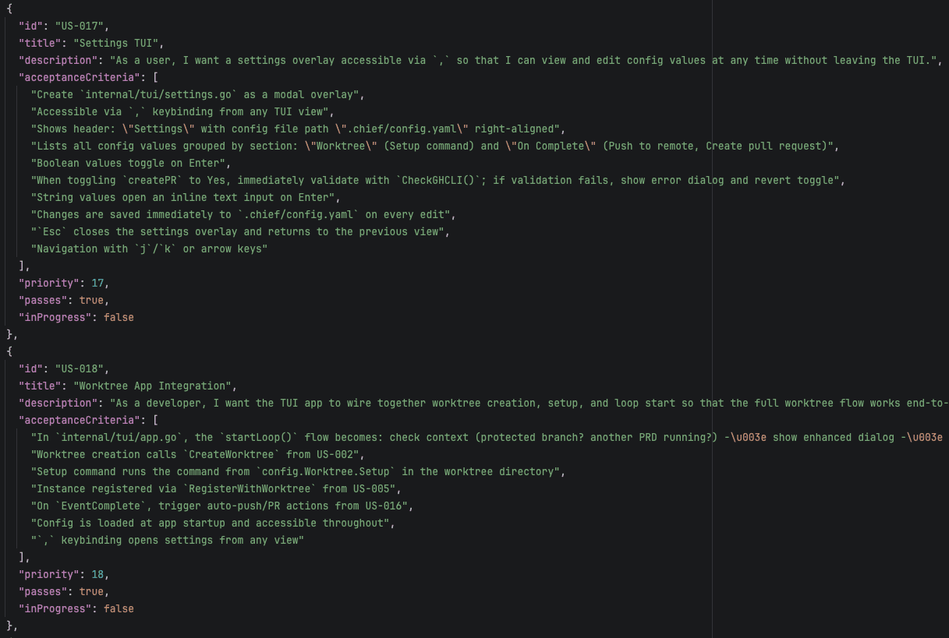Click the "inProgress" false value under US-018
The image size is (949, 638).
pos(119,608)
